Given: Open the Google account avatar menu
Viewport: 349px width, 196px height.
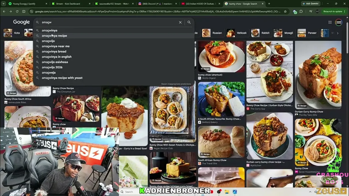Looking at the screenshot, I should [339, 22].
